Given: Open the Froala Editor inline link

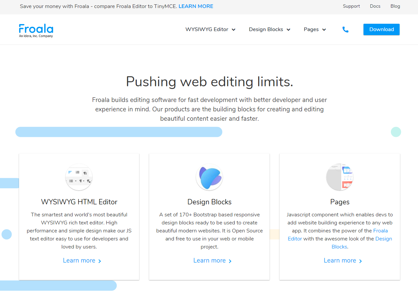Looking at the screenshot, I should tap(338, 235).
